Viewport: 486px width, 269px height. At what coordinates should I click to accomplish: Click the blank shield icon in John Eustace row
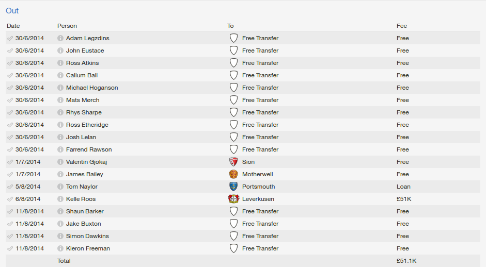(x=233, y=51)
